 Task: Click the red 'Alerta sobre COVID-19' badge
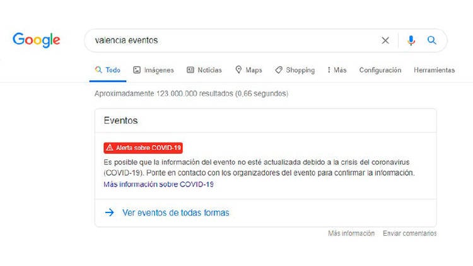tap(143, 147)
